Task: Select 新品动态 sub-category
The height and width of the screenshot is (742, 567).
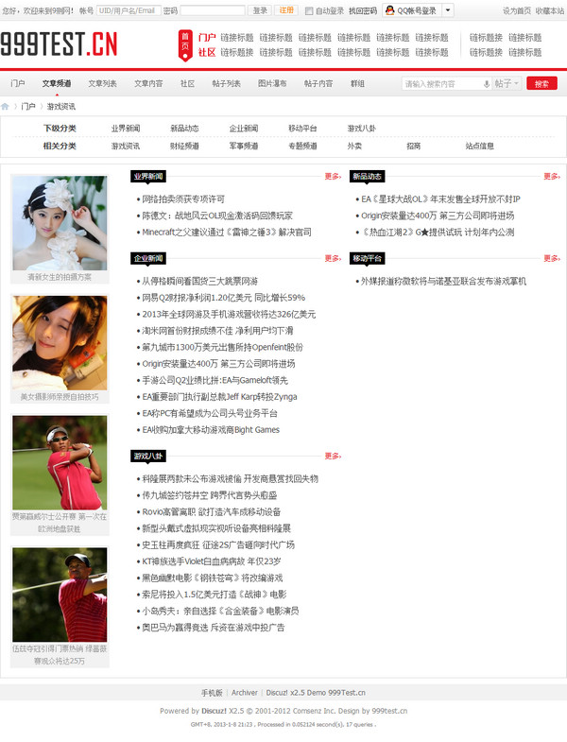Action: [x=184, y=129]
